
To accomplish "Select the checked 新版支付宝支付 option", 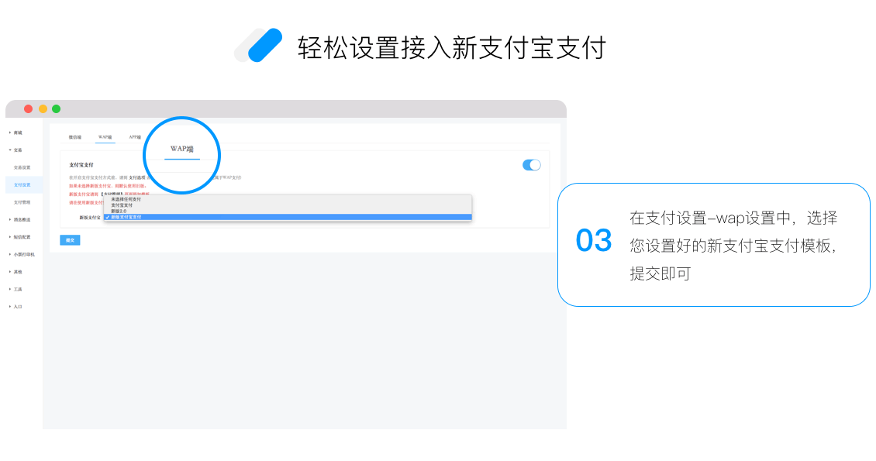I will (288, 217).
